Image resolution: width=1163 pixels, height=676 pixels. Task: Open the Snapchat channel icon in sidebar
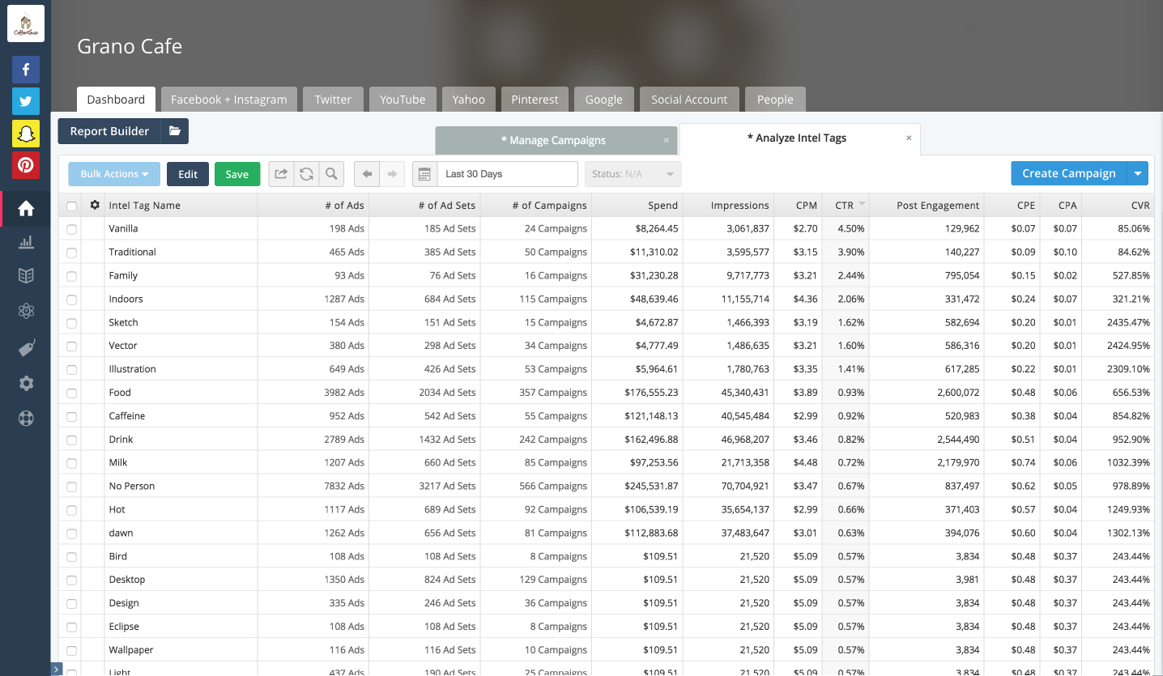(x=25, y=134)
